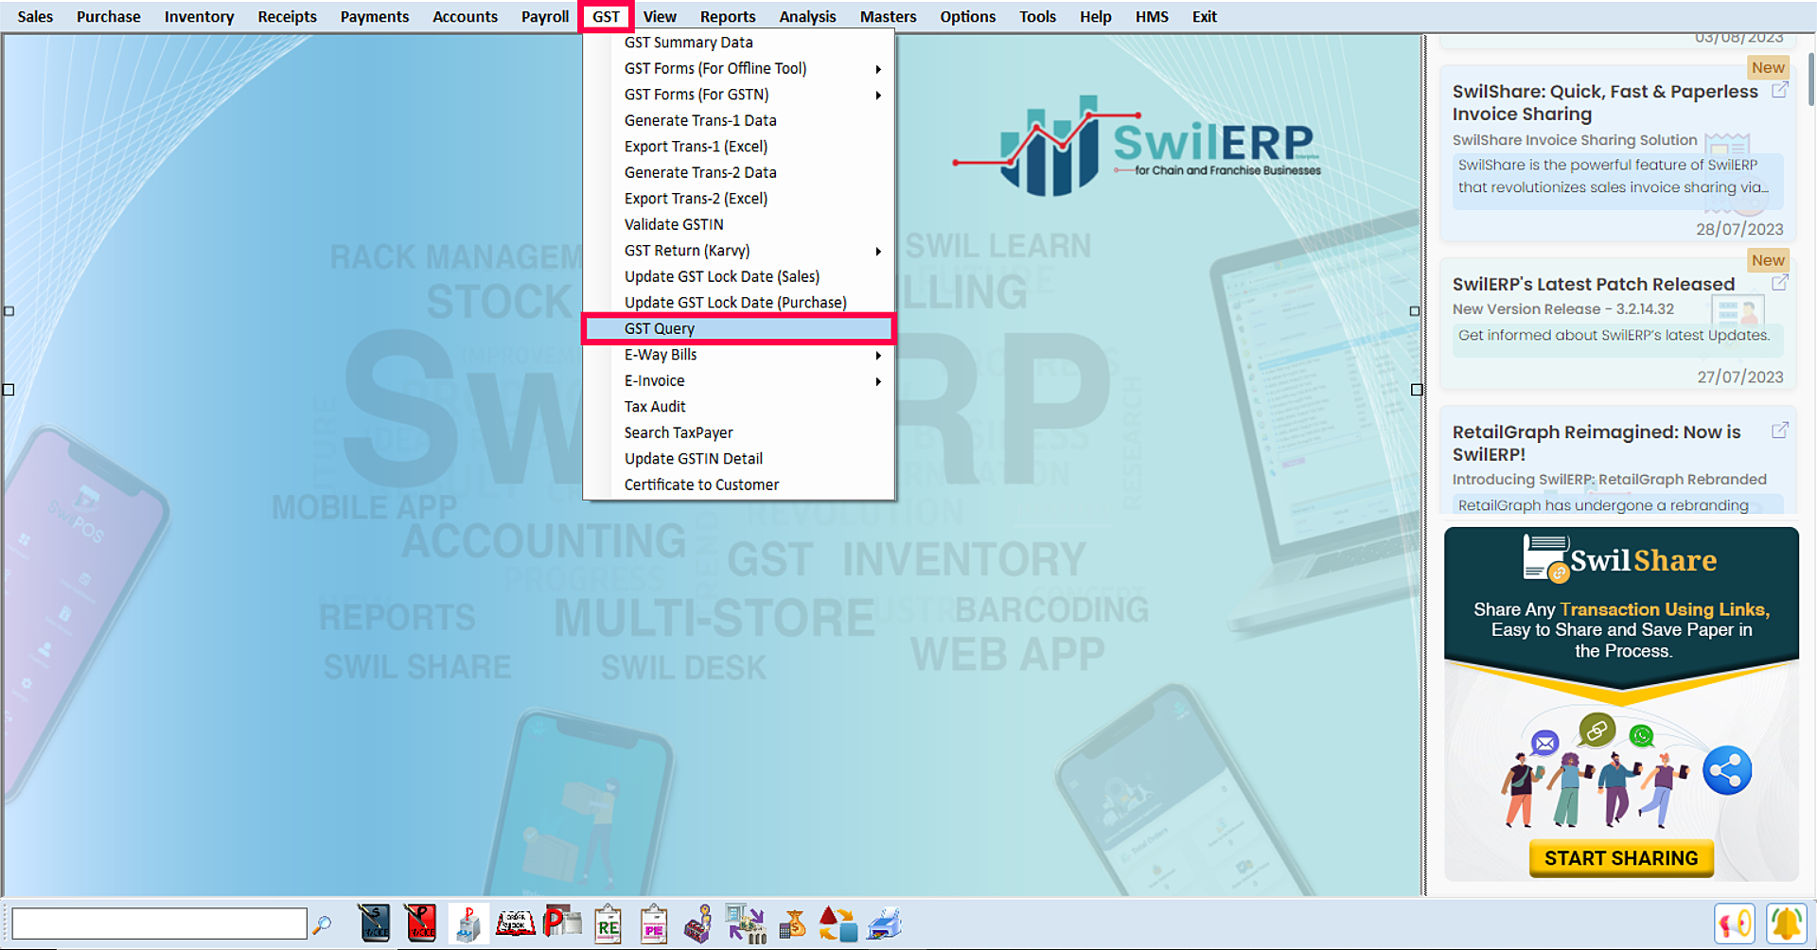Open SwilERP's Latest Patch Released headline

[1594, 284]
